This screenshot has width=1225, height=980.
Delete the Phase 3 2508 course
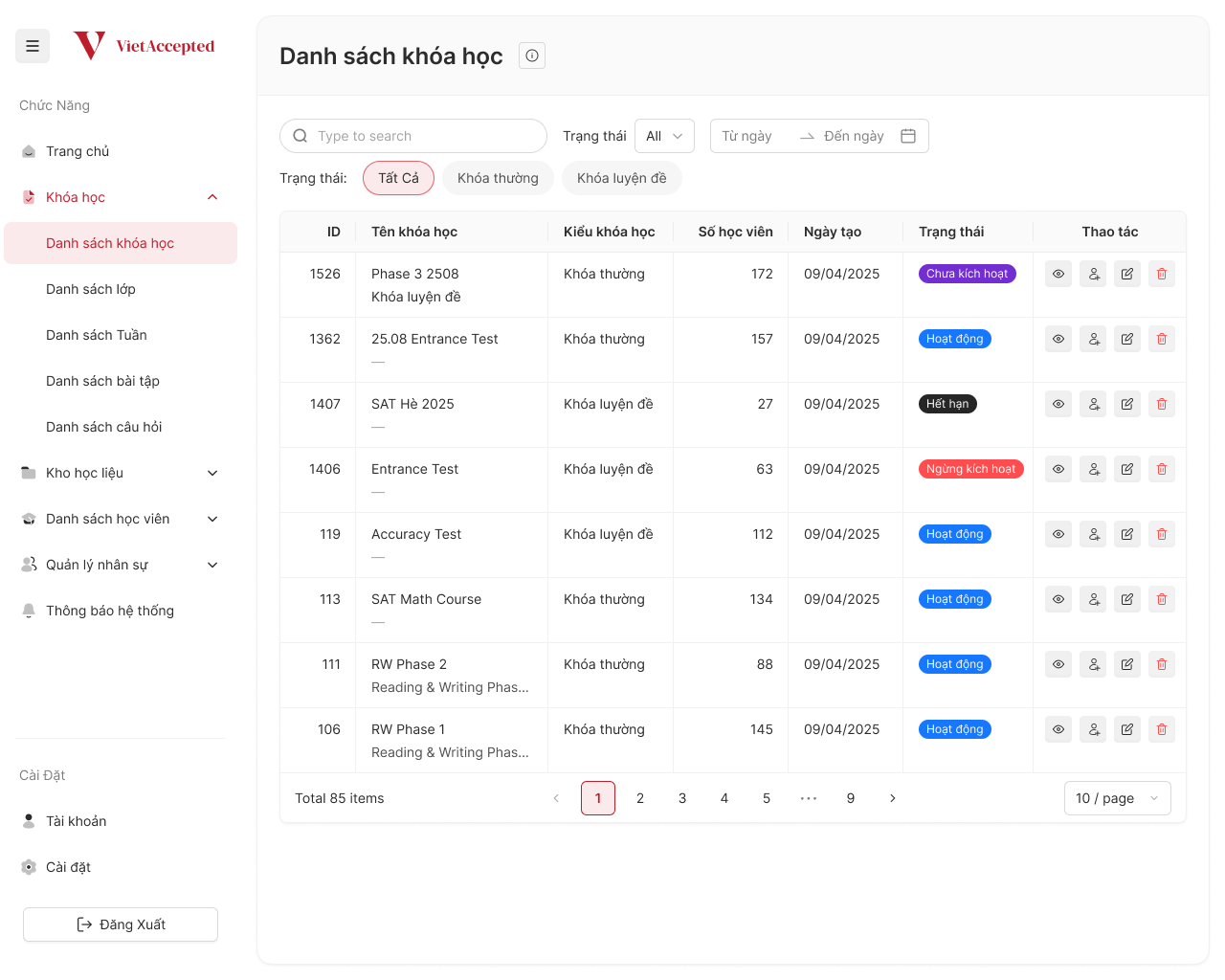[1162, 274]
